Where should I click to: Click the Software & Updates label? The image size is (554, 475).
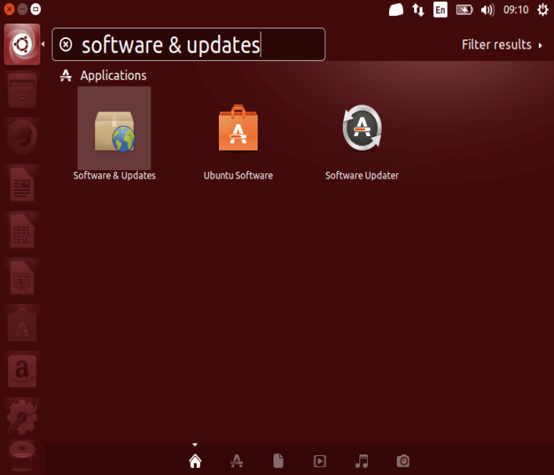114,176
